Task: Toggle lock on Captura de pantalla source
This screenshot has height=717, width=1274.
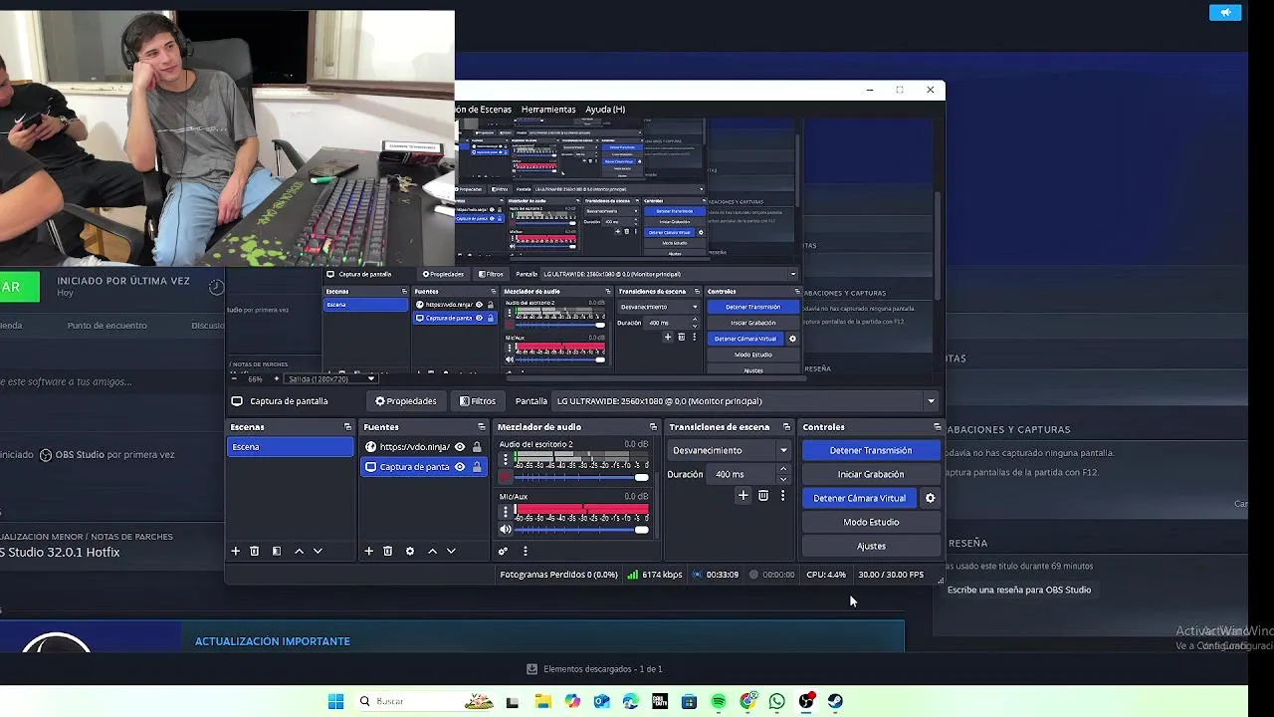Action: 477,467
